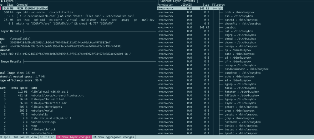Select fgrep → /bin/busybox entry
Image resolution: width=314 pixels, height=140 pixels.
click(x=240, y=99)
